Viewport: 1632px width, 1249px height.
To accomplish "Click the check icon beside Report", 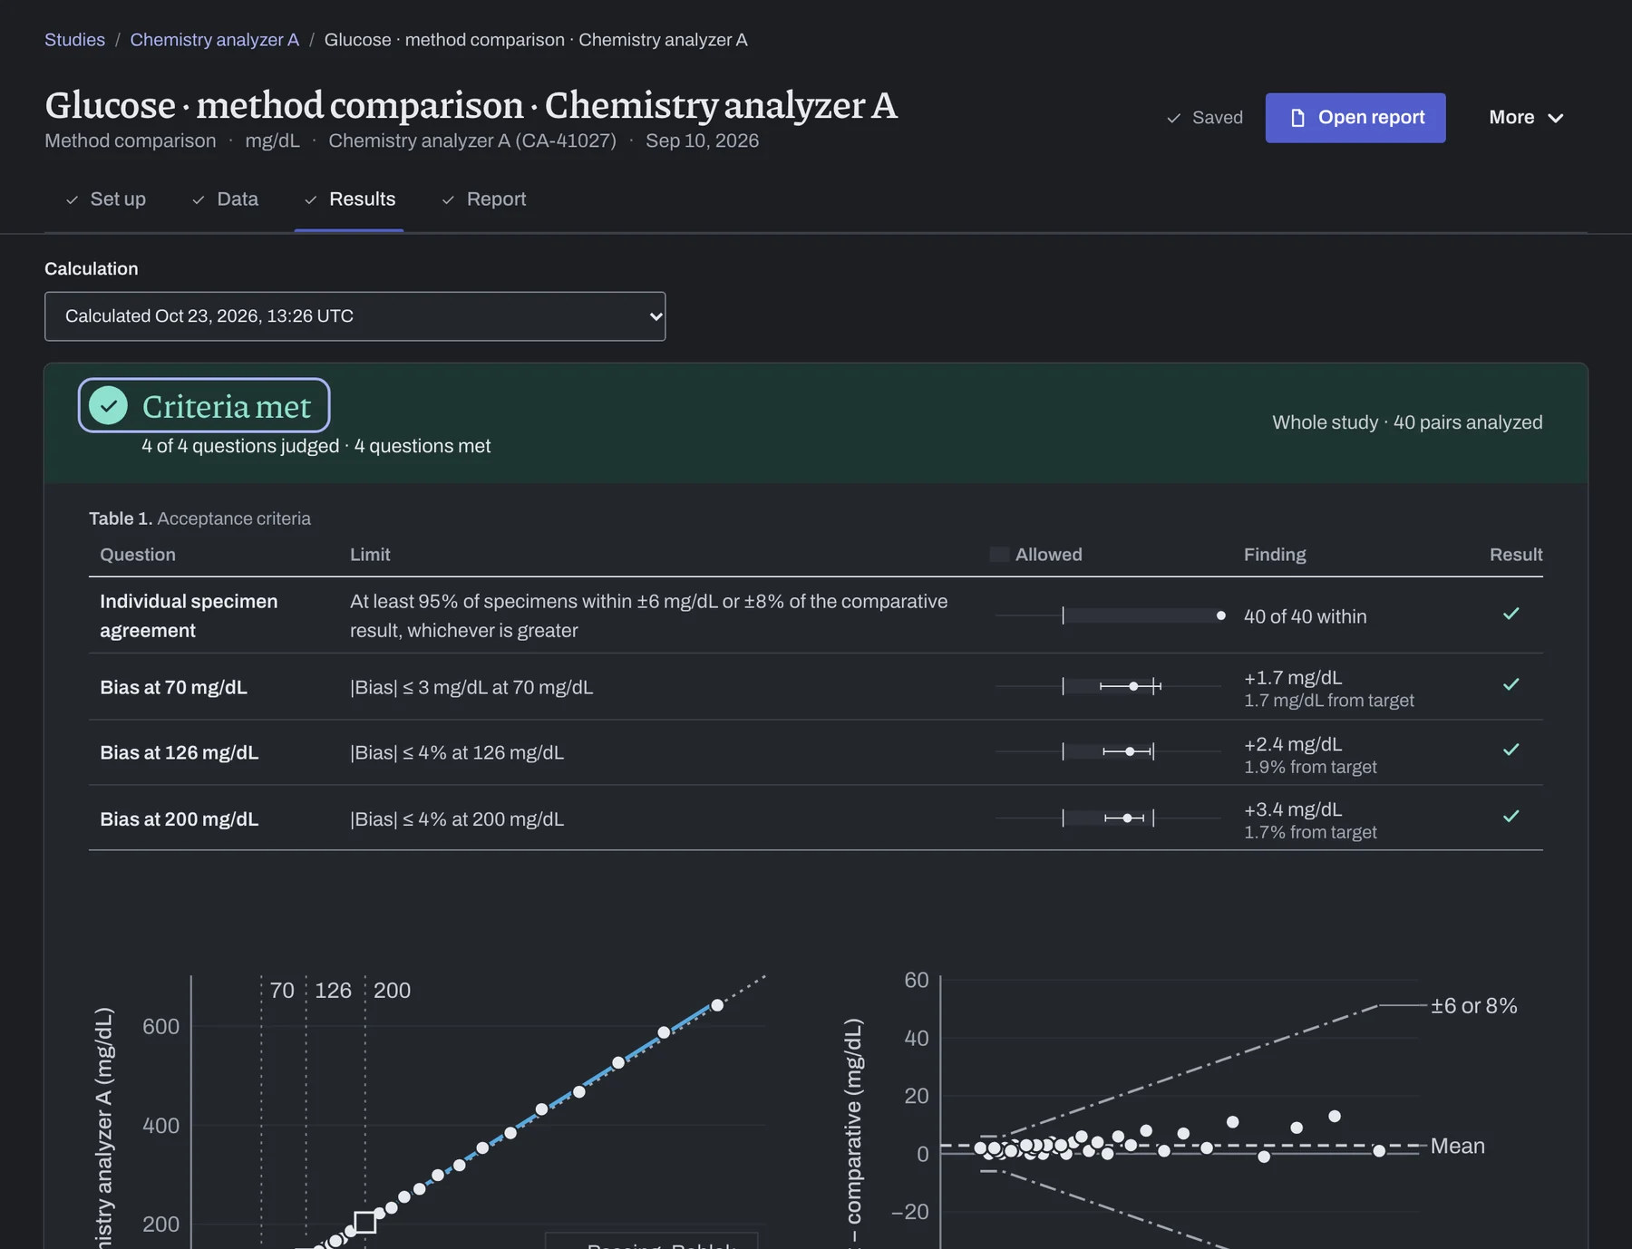I will pyautogui.click(x=448, y=199).
